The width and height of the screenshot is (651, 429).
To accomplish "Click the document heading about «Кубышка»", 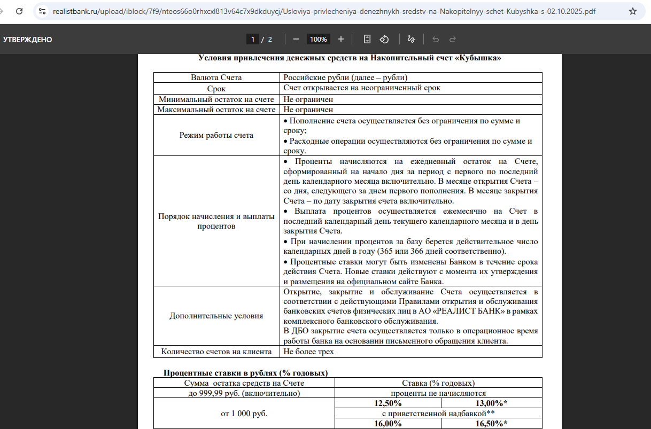I will point(350,58).
